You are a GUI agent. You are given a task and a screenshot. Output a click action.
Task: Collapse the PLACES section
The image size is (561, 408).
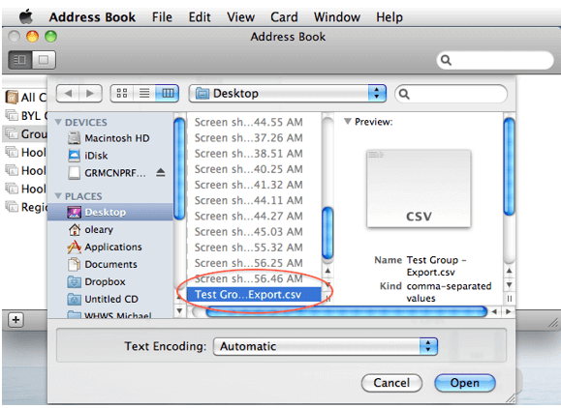point(58,196)
